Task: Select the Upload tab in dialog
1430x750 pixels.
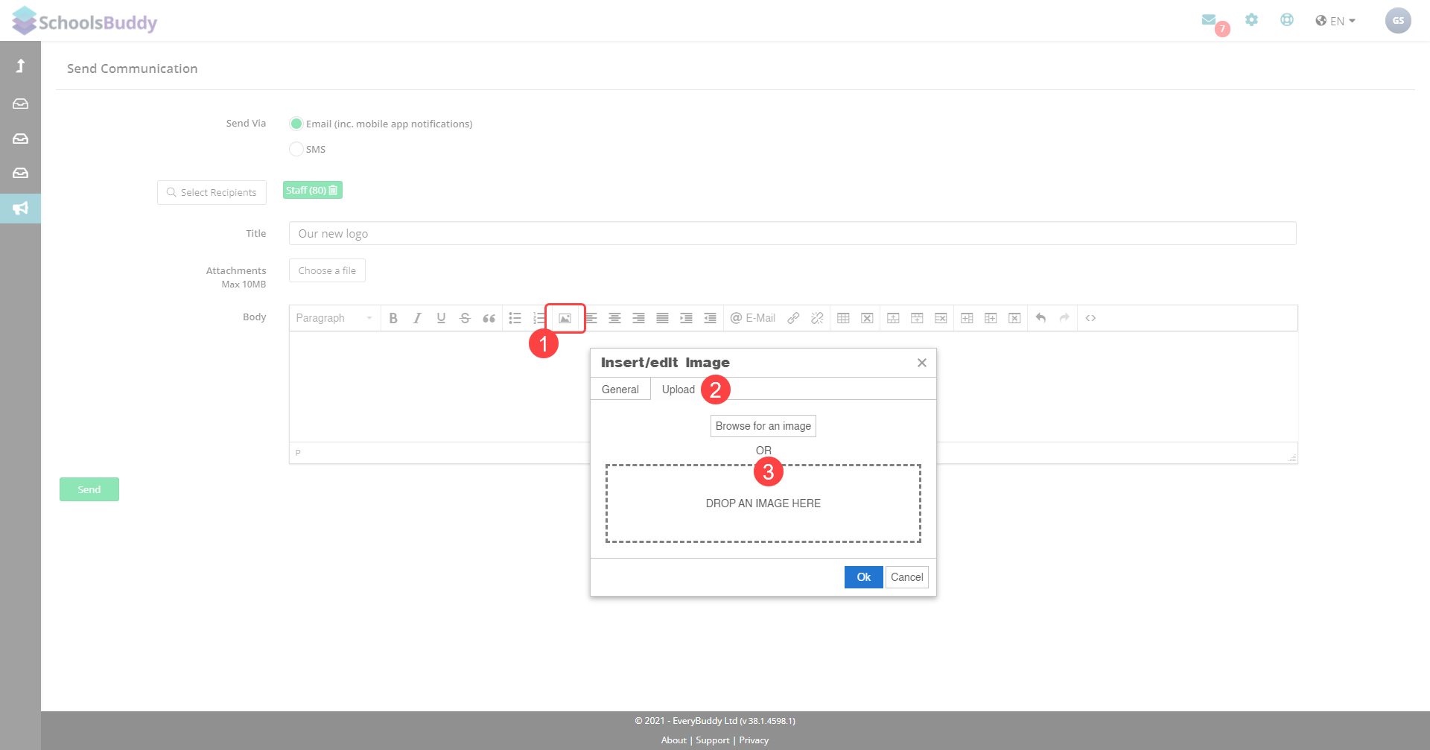Action: coord(678,390)
